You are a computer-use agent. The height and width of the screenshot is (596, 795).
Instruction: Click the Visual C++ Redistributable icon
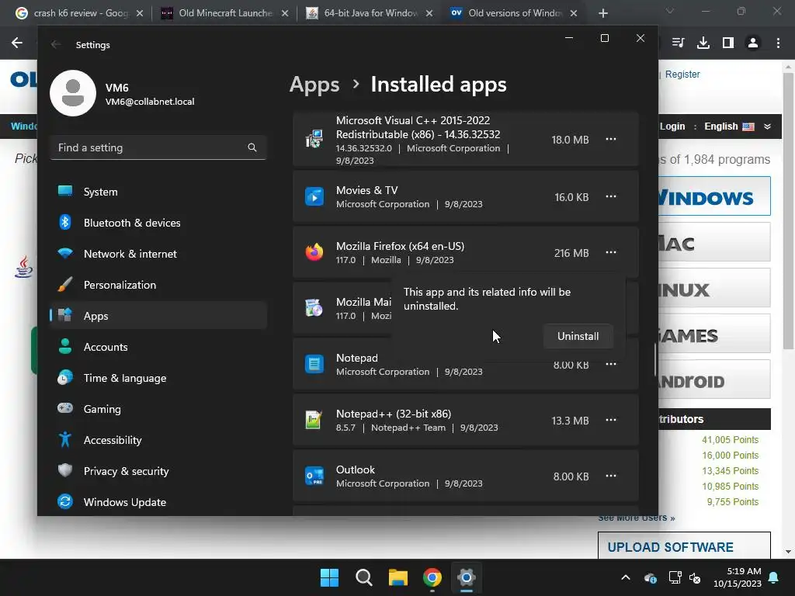point(314,140)
